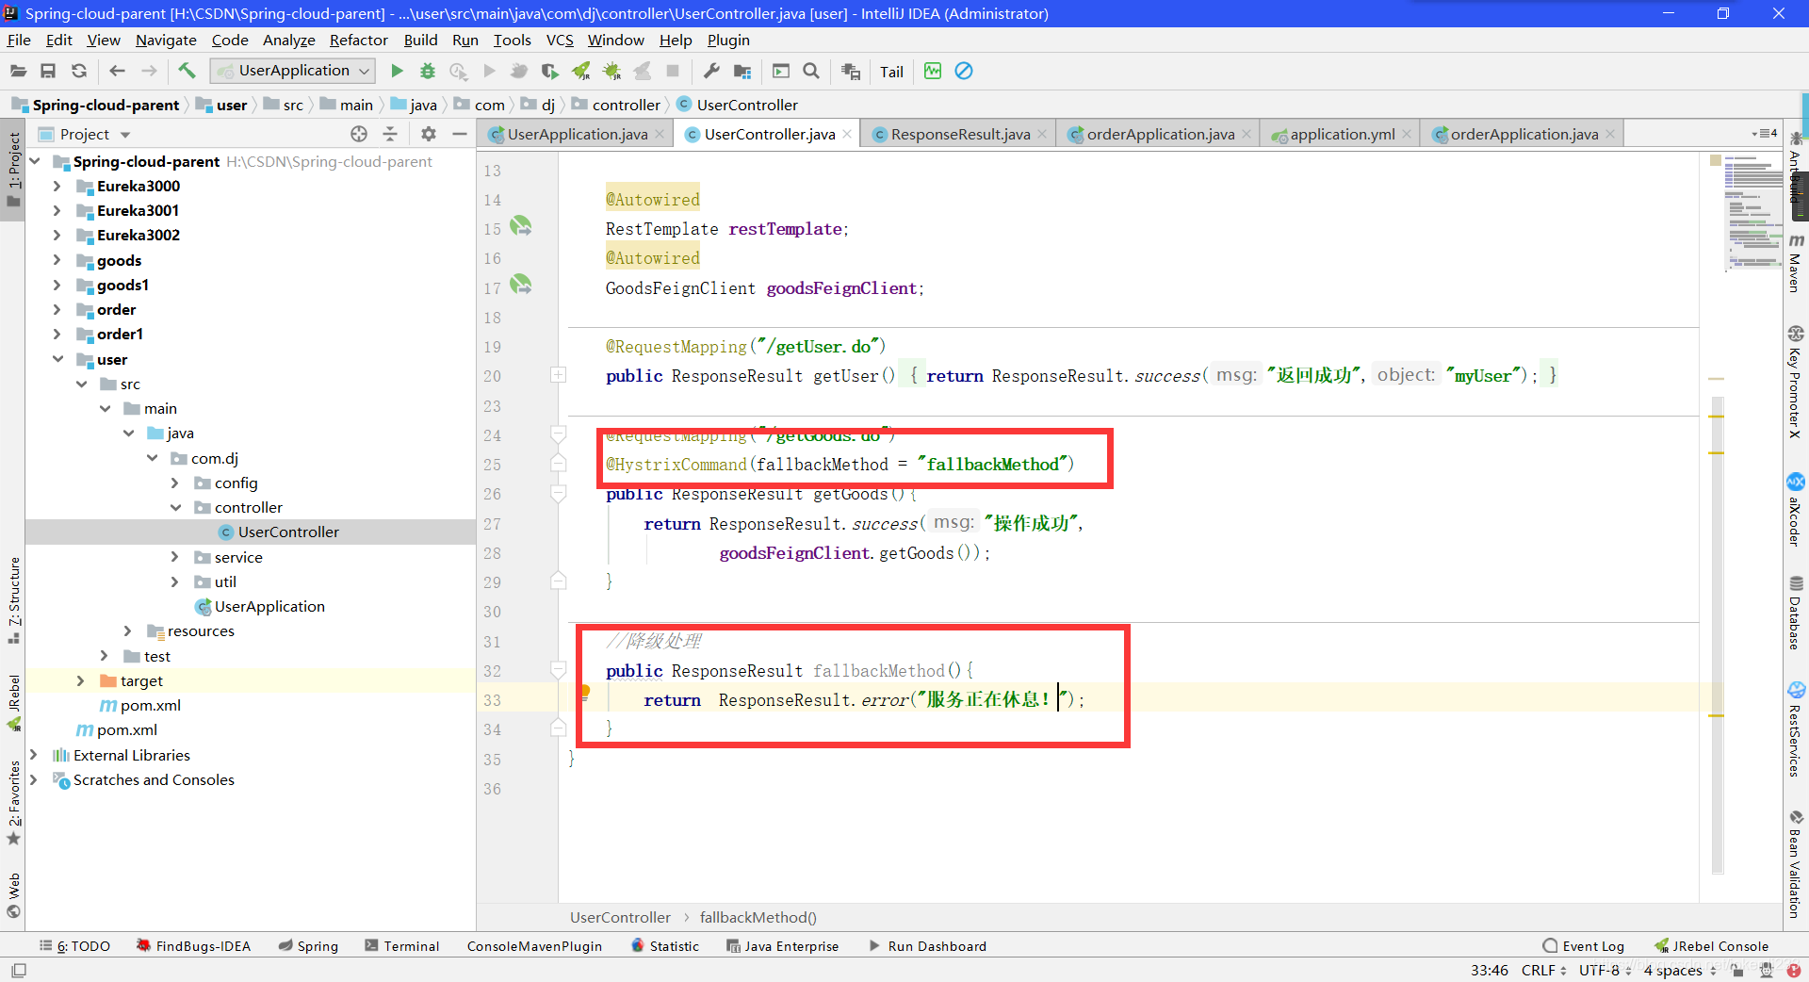Switch to the UserApplication.java editor tab
Screen dimensions: 1809x982
(578, 134)
